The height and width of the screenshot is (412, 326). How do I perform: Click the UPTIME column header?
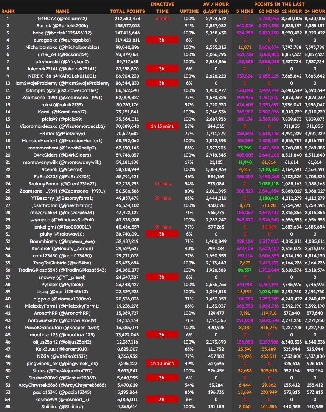189,11
